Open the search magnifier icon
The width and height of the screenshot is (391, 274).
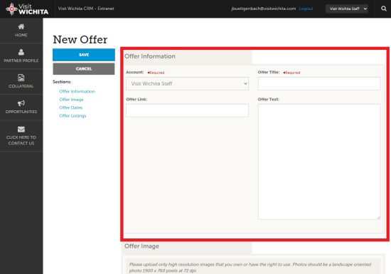point(384,9)
